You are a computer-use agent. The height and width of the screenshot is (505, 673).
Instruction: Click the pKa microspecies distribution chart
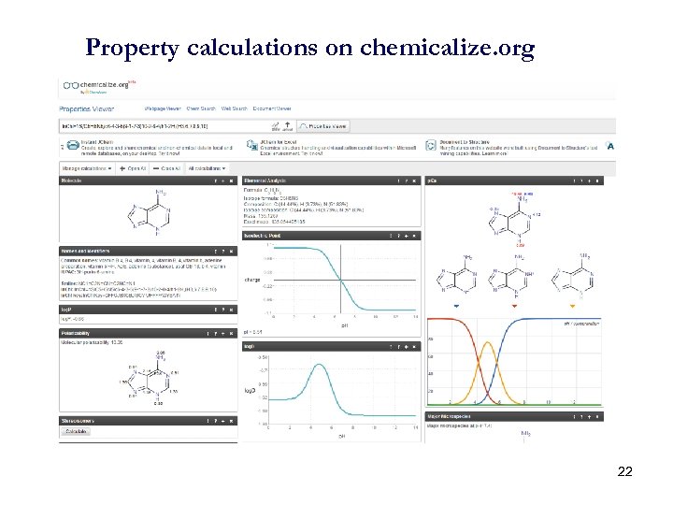pyautogui.click(x=515, y=362)
